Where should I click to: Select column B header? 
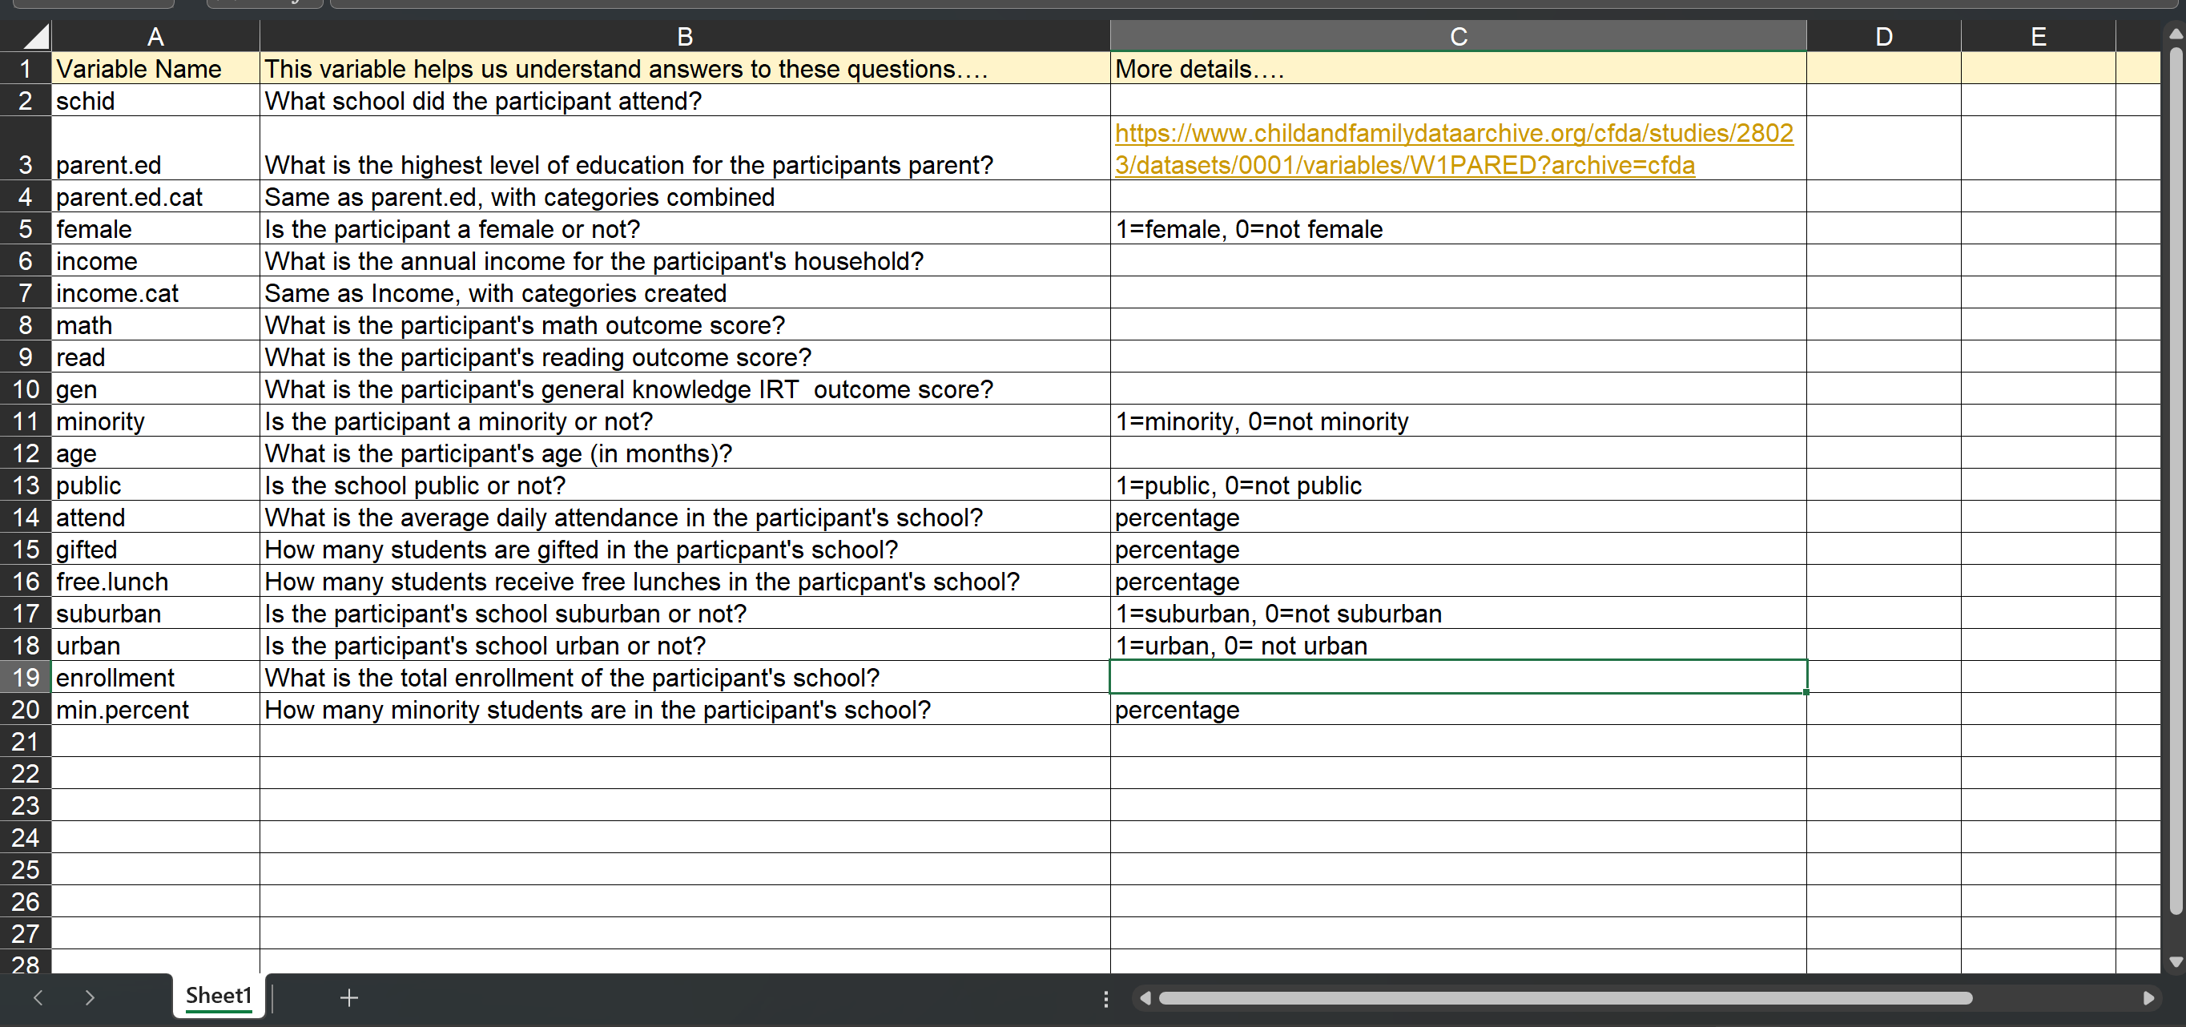click(x=685, y=37)
